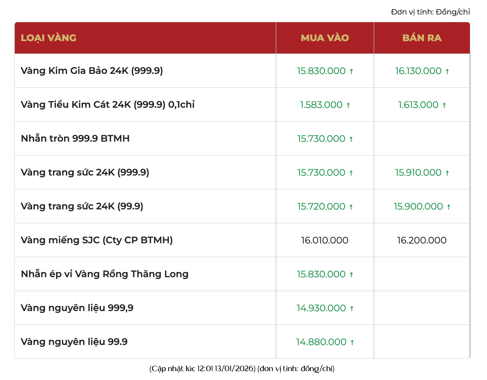Screen dimensions: 487x380
Task: Select row Nhẫn ép vỉ Vàng Rồng Thăng Long
Action: 242,274
